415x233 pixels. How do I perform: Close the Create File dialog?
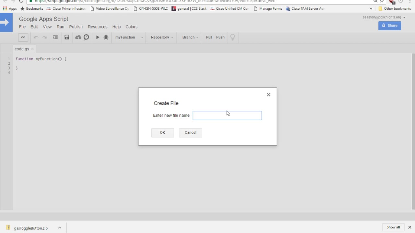268,94
